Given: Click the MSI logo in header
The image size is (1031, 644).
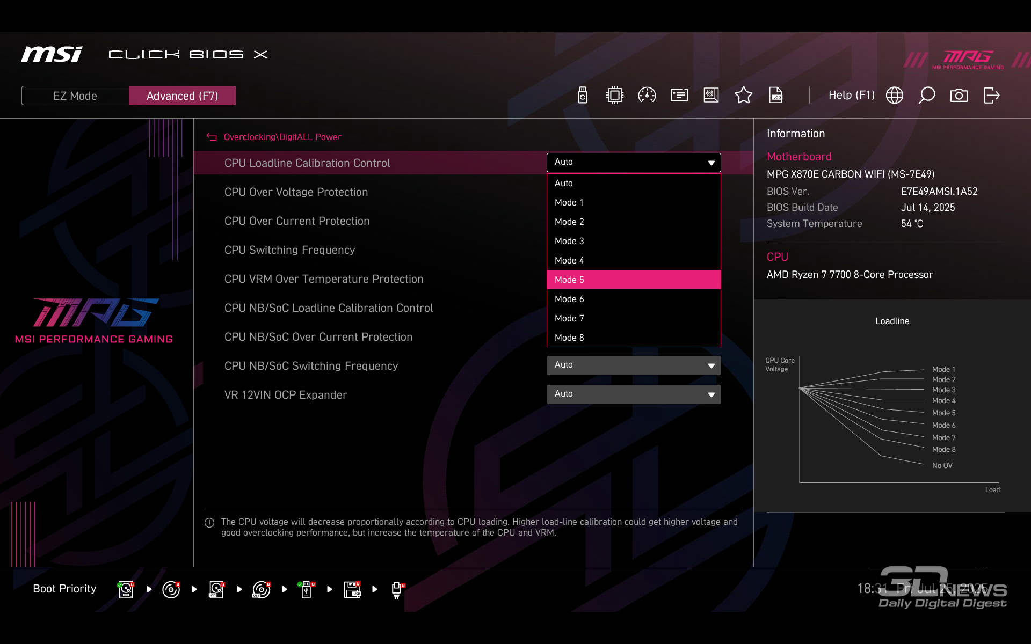Looking at the screenshot, I should click(x=52, y=54).
